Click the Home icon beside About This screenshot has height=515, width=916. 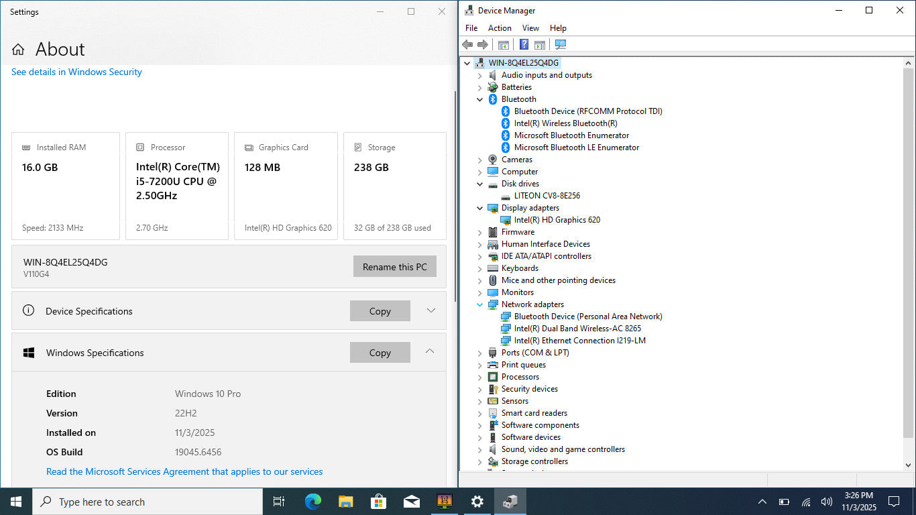(18, 50)
